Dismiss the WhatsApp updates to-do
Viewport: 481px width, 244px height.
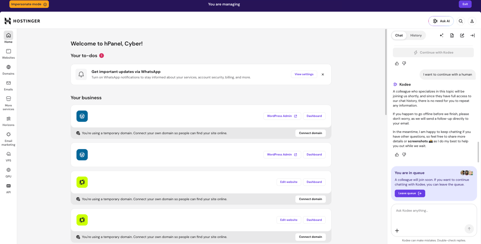[323, 74]
